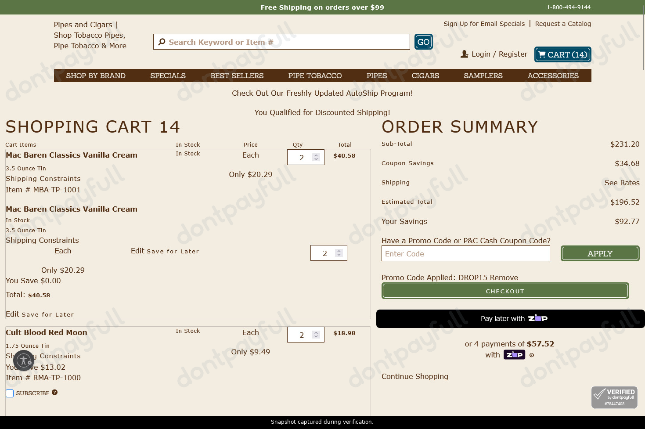Image resolution: width=645 pixels, height=429 pixels.
Task: Open the CART (14) button
Action: 563,54
